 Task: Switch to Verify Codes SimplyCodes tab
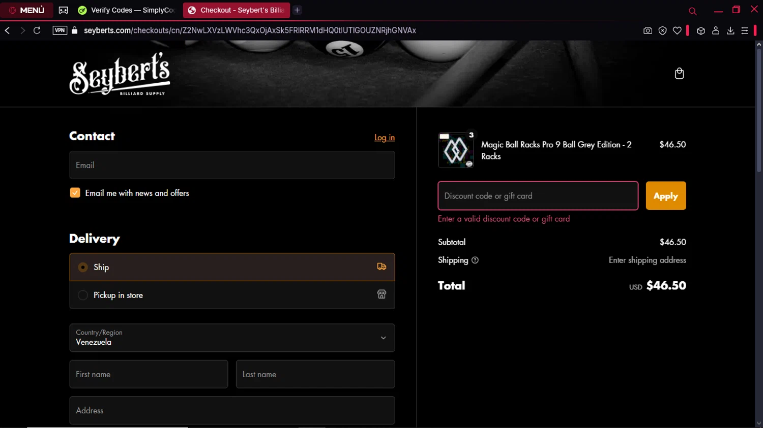point(127,10)
